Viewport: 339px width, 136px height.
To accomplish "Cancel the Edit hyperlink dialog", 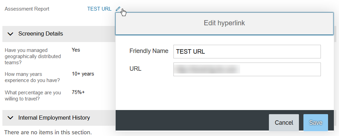I will (x=284, y=123).
